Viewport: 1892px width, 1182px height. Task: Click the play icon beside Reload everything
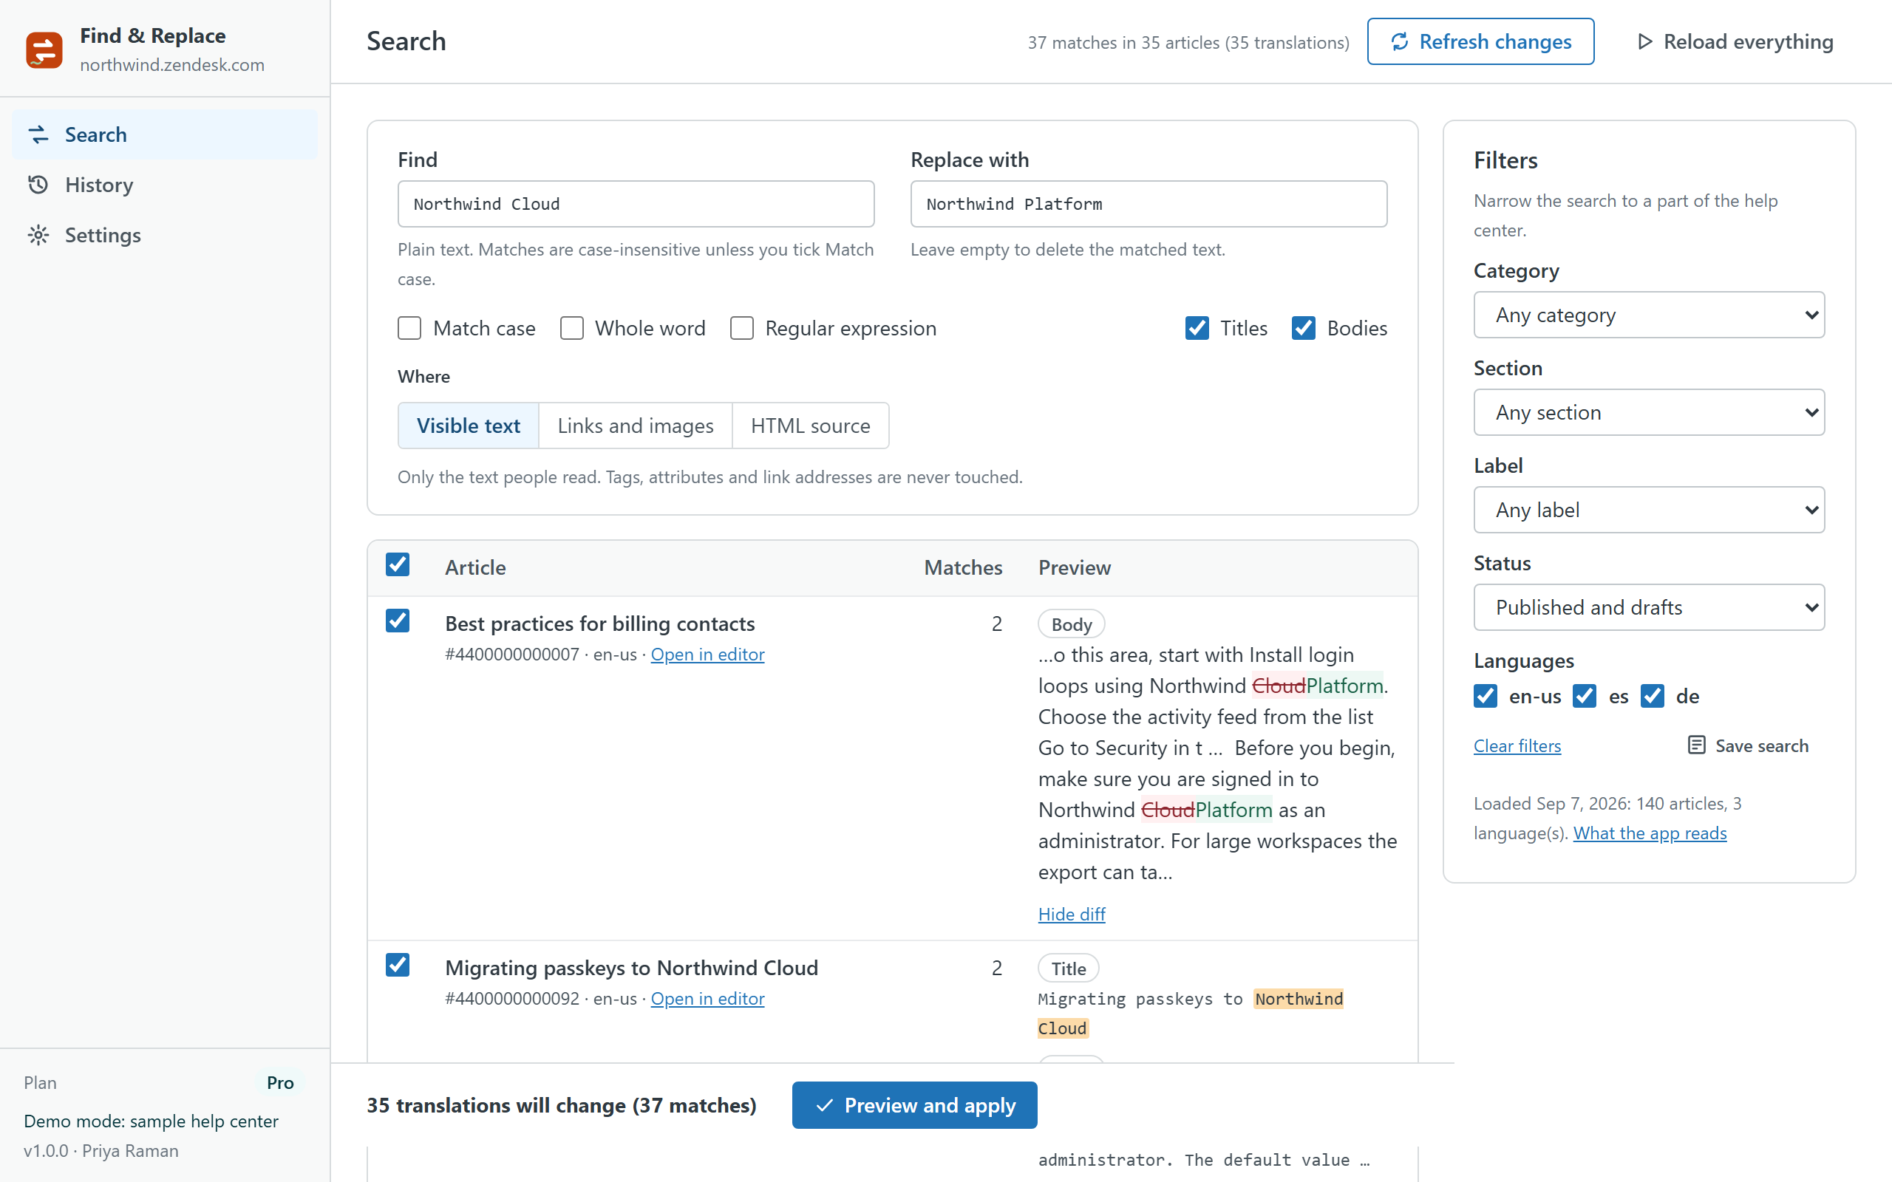pyautogui.click(x=1645, y=41)
